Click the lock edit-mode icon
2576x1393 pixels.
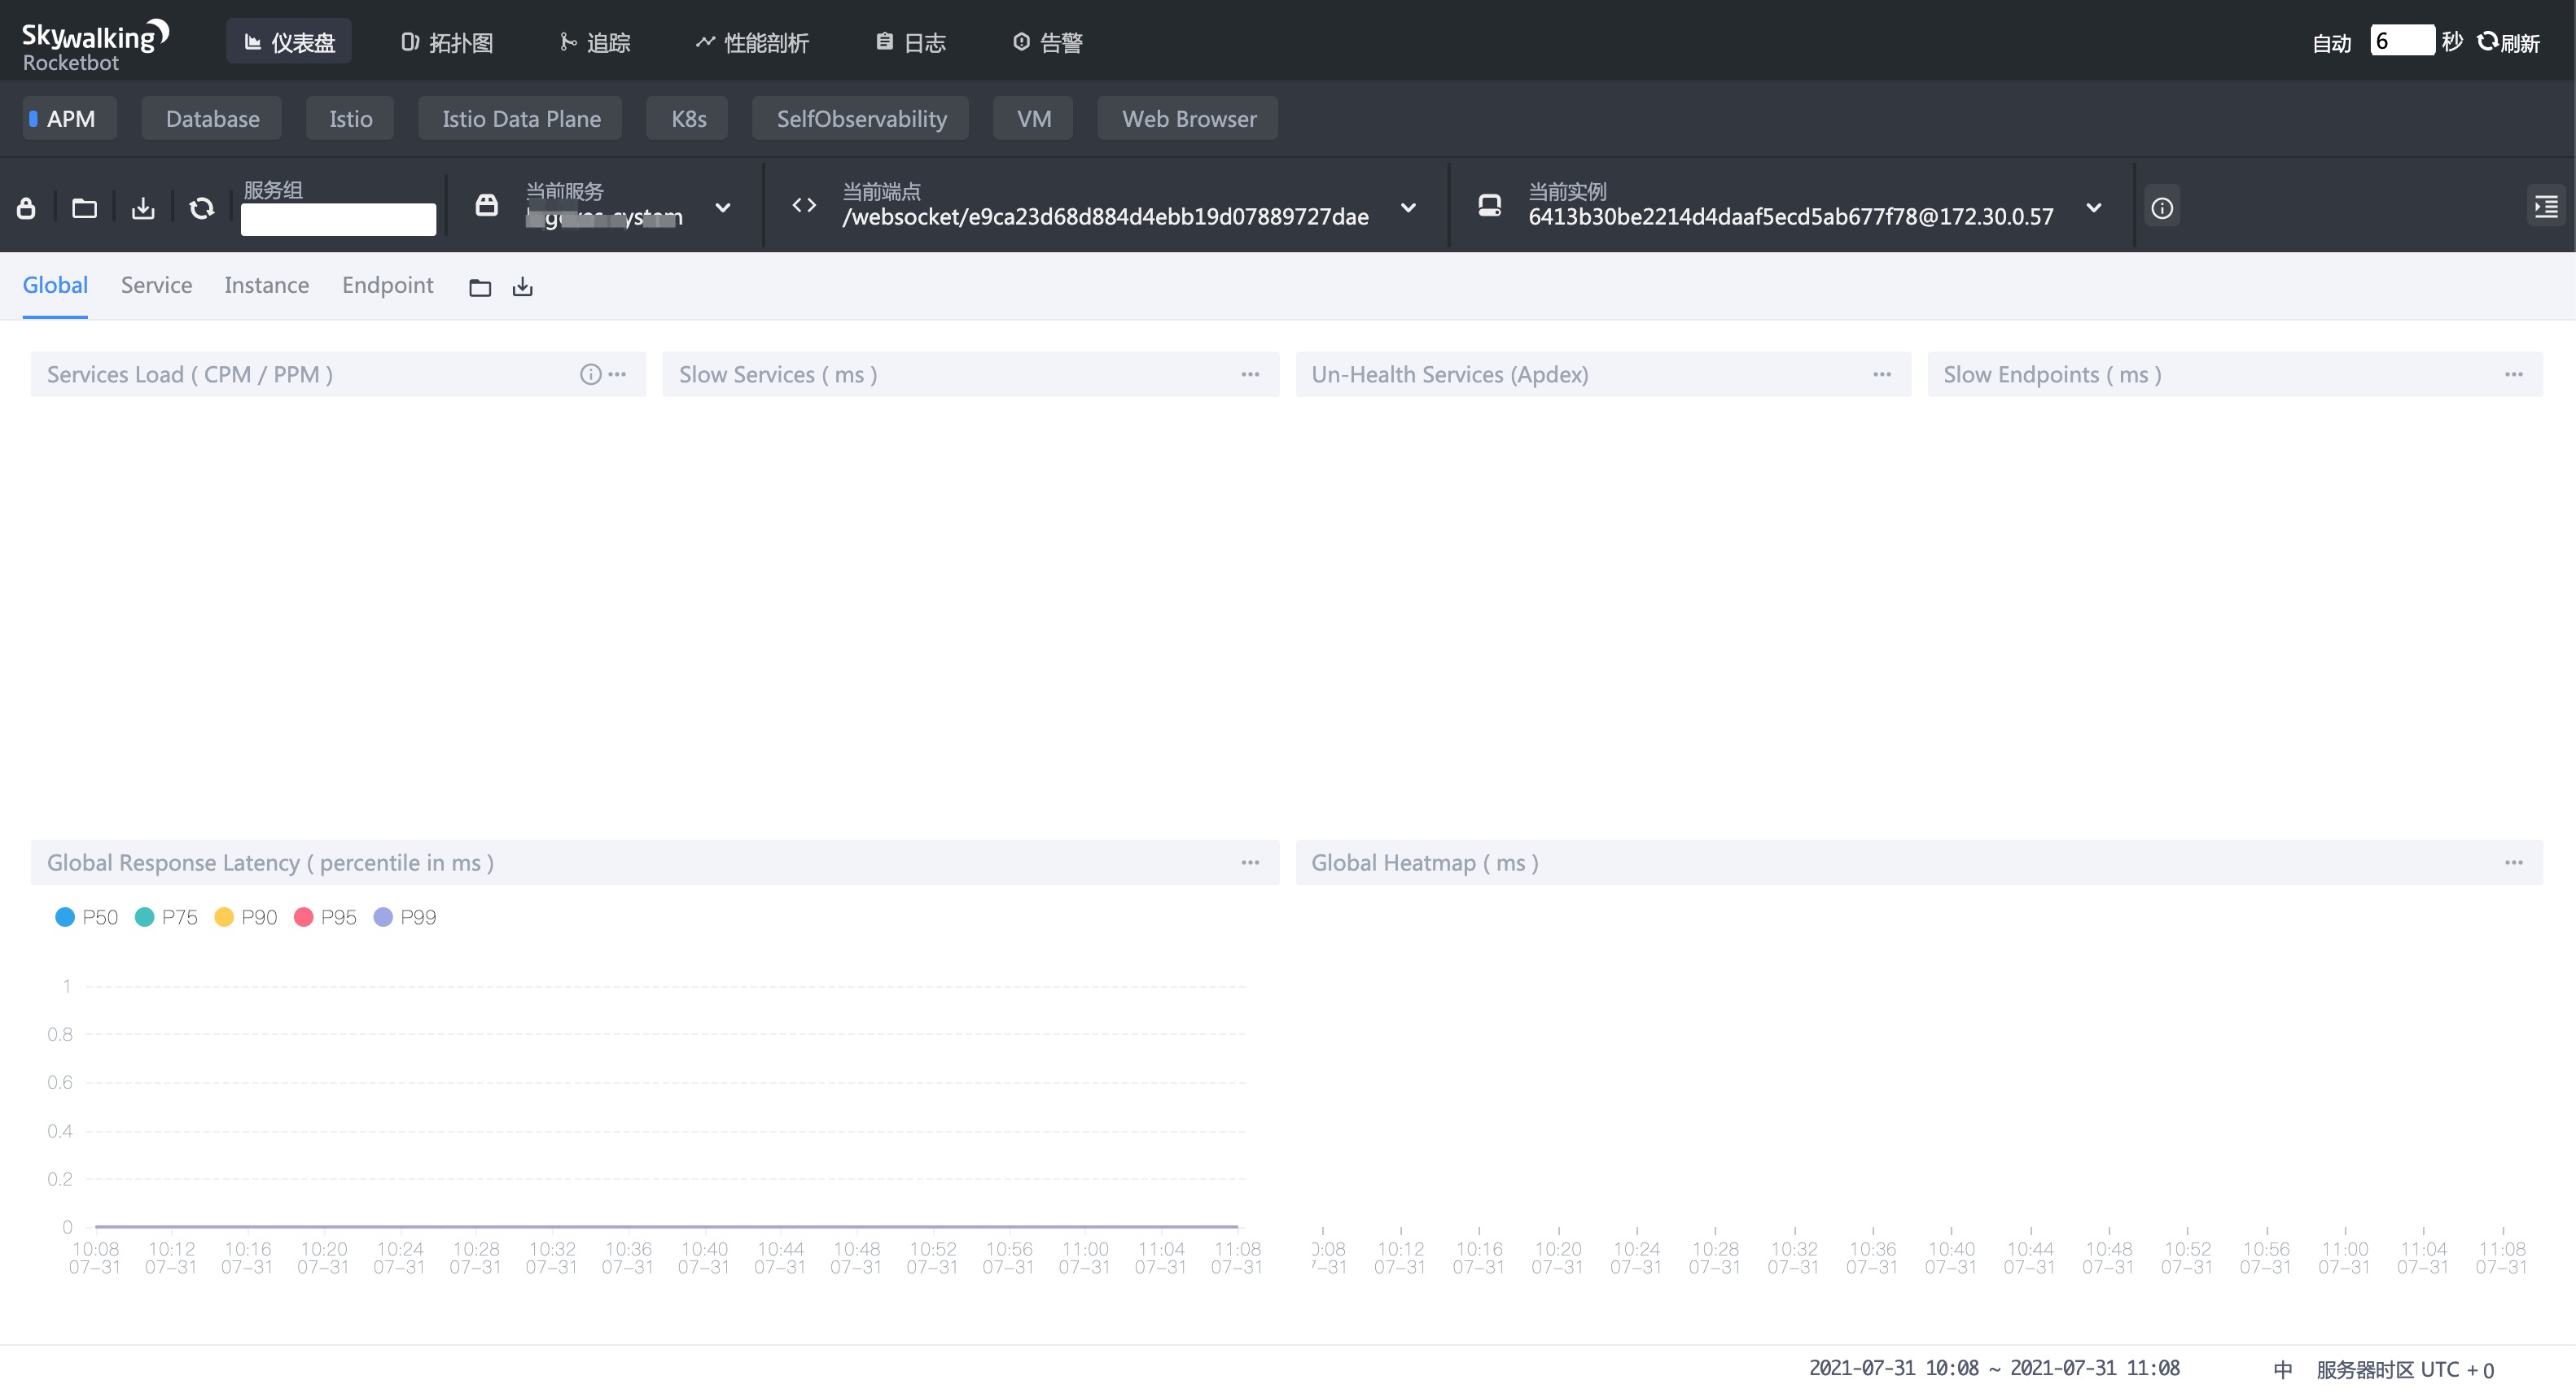27,207
